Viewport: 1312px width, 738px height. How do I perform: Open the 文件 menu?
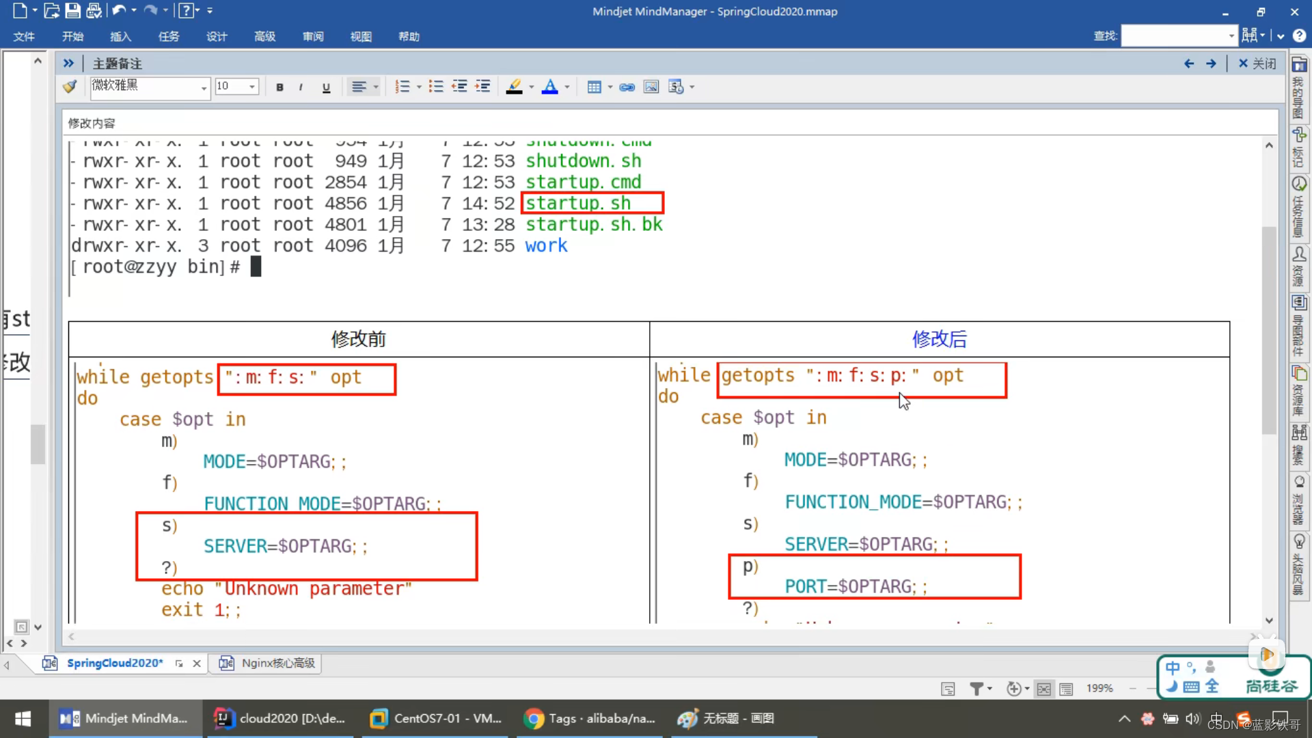point(24,36)
